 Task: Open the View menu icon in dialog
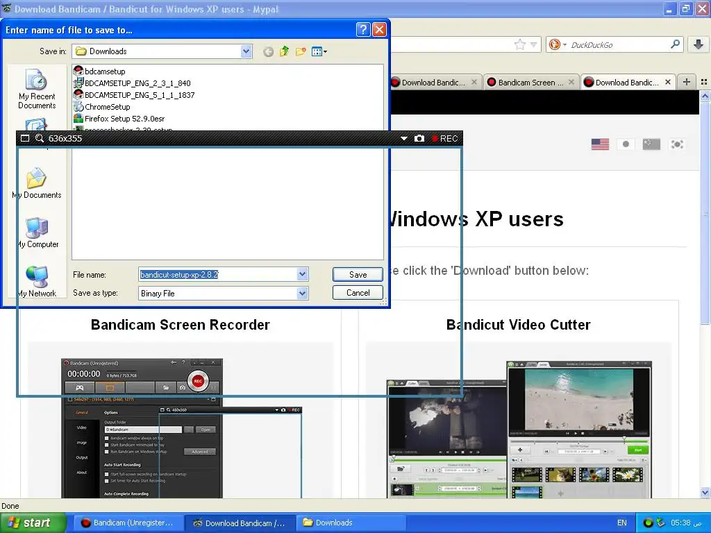[319, 51]
